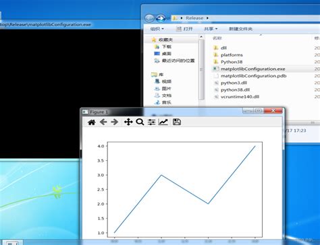Activate the Zoom to rectangle tool
Screen dimensions: 320x245
(140, 122)
